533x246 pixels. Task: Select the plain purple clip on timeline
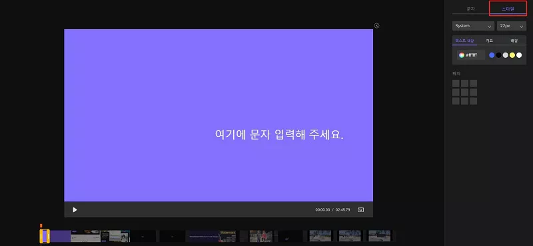[61, 236]
